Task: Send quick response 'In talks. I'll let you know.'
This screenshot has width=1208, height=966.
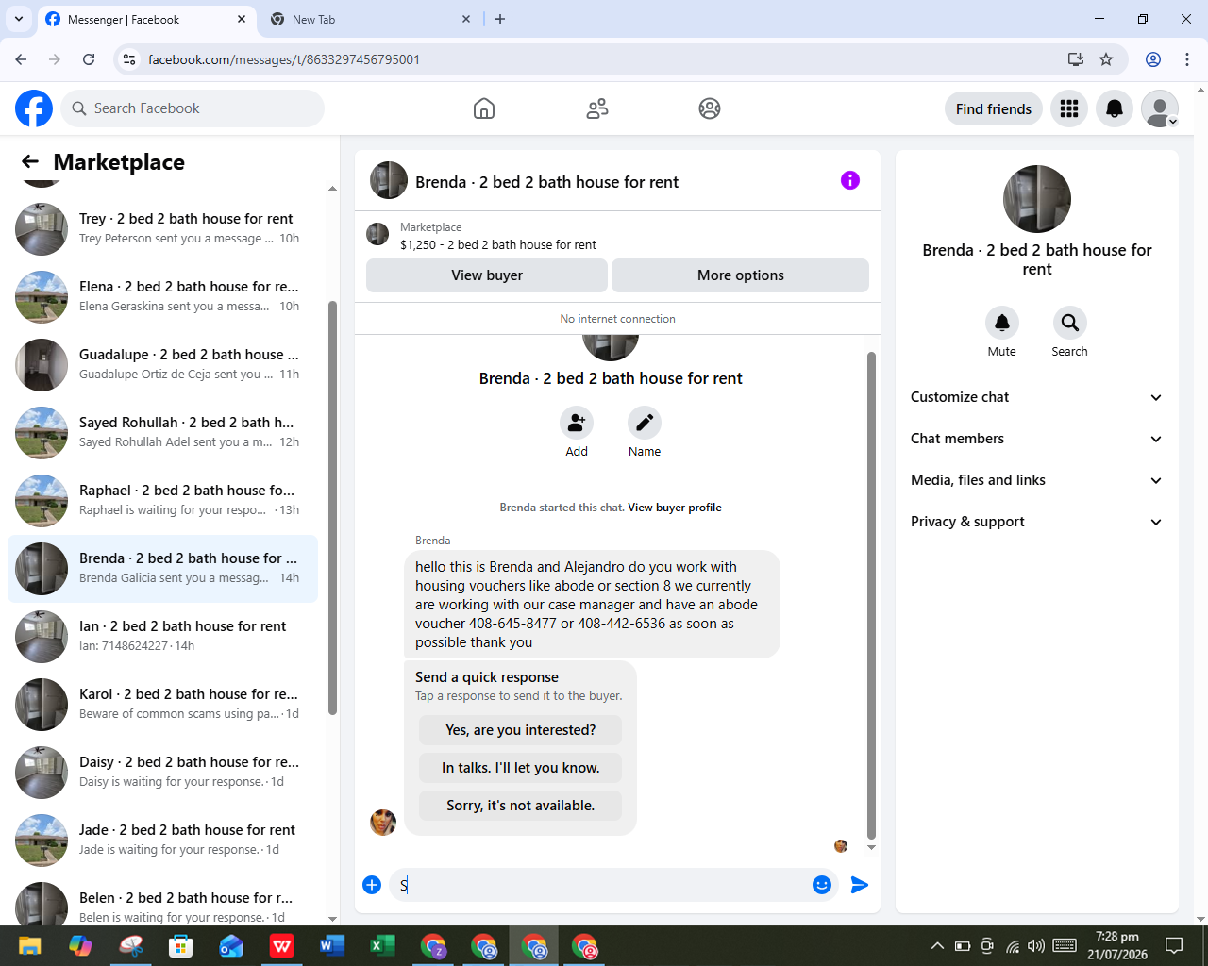Action: coord(521,768)
